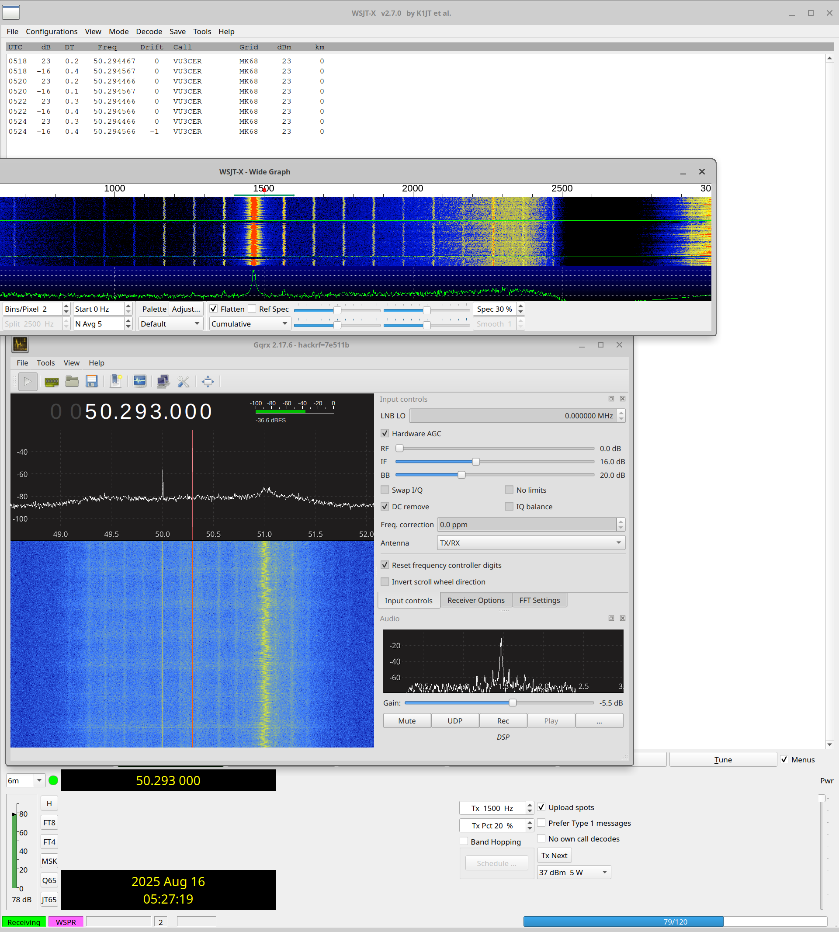Increase Freq. correction ppm with up arrow
The image size is (839, 932).
click(621, 521)
